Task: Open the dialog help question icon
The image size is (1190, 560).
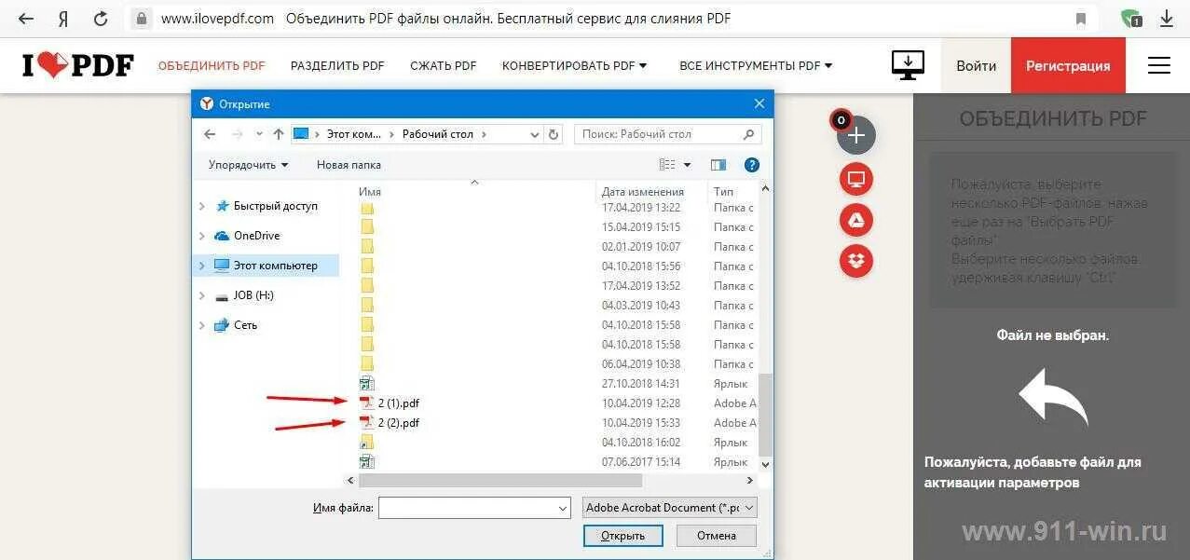Action: tap(751, 165)
